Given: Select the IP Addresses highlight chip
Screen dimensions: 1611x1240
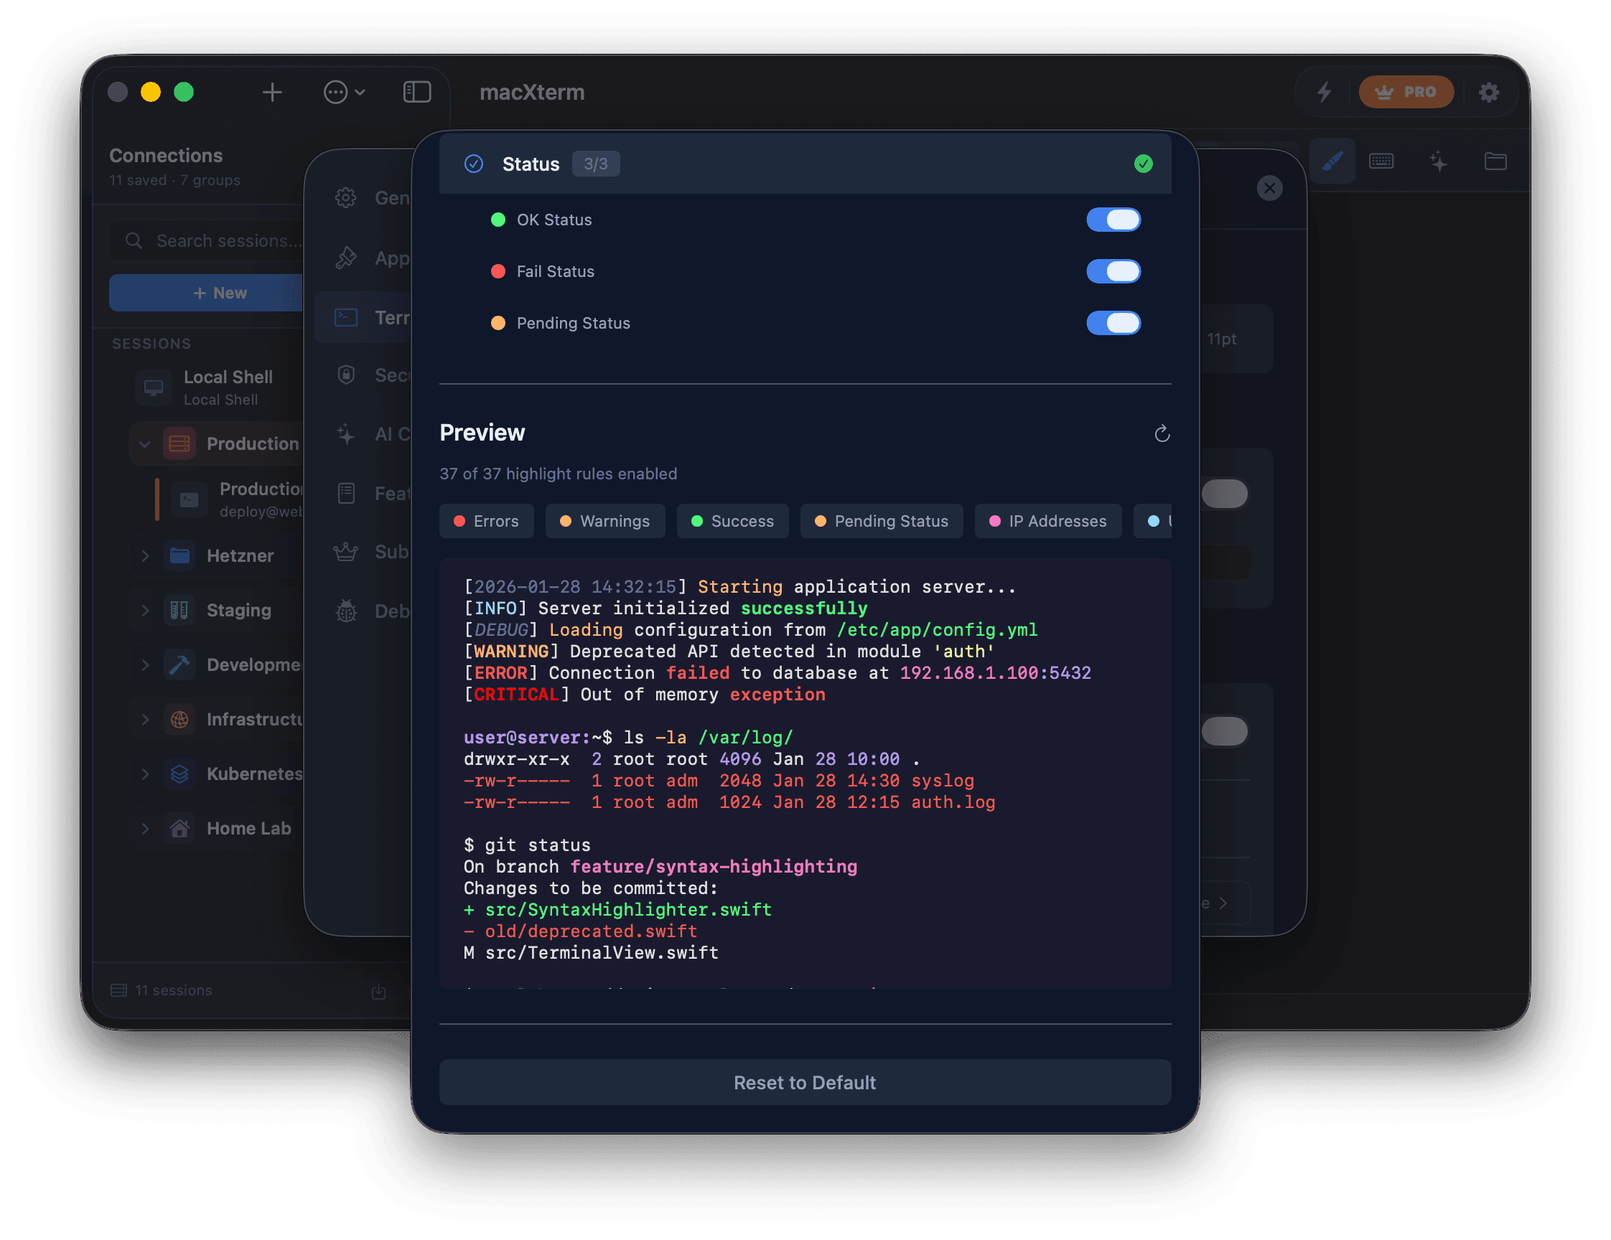Looking at the screenshot, I should (1048, 521).
